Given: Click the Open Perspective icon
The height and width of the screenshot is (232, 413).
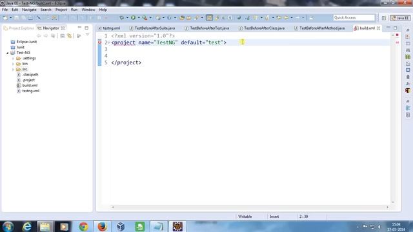Looking at the screenshot, I should [384, 18].
